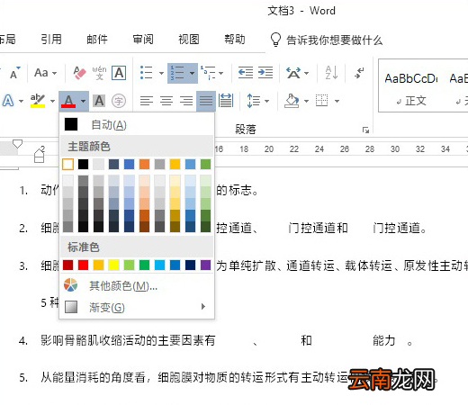Viewport: 468px width, 405px height.
Task: Open the borders dropdown arrow
Action: click(x=337, y=101)
